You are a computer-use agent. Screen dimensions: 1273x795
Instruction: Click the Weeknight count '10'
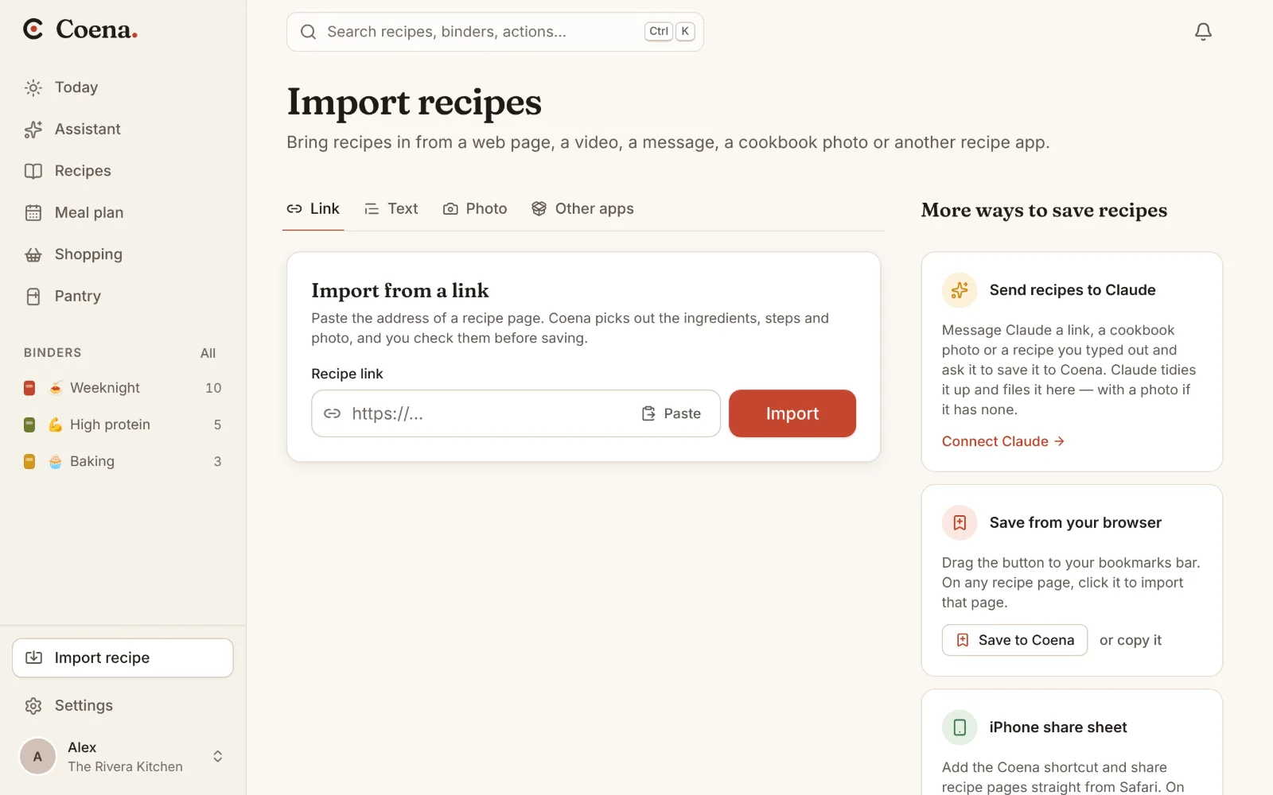pyautogui.click(x=213, y=388)
